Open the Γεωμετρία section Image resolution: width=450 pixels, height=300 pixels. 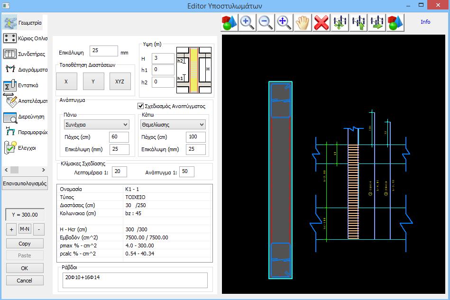pyautogui.click(x=23, y=23)
